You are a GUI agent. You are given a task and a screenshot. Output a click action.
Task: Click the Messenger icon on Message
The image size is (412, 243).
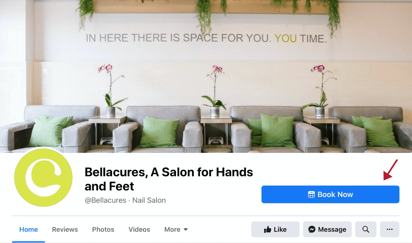click(312, 229)
